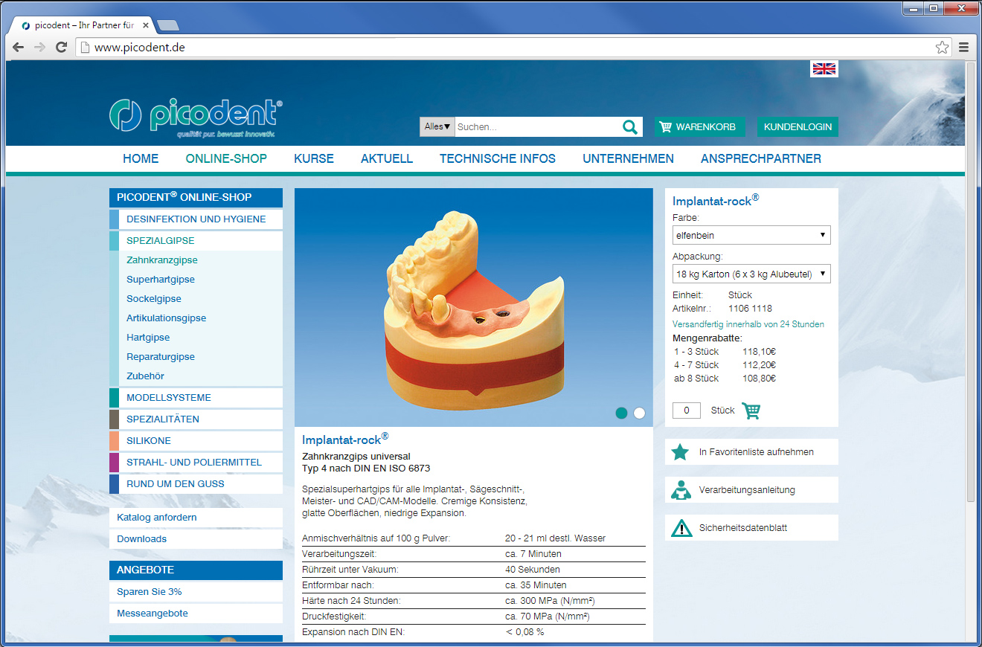Screen dimensions: 982x647
Task: Click the favorites star icon
Action: point(680,452)
